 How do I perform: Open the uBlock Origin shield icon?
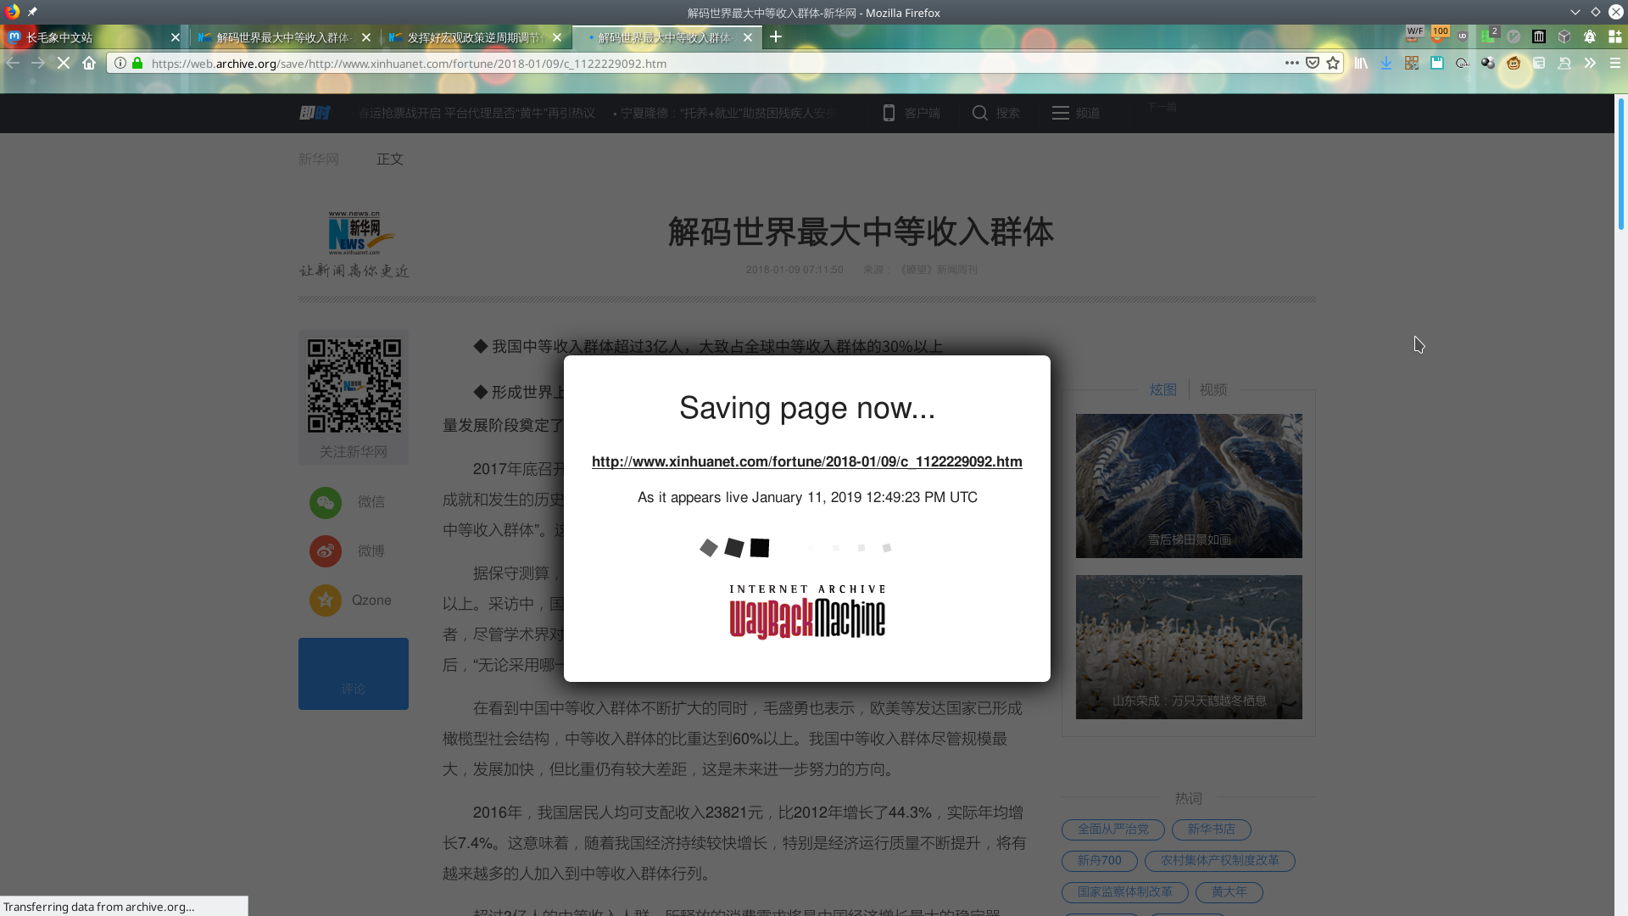point(1463,37)
